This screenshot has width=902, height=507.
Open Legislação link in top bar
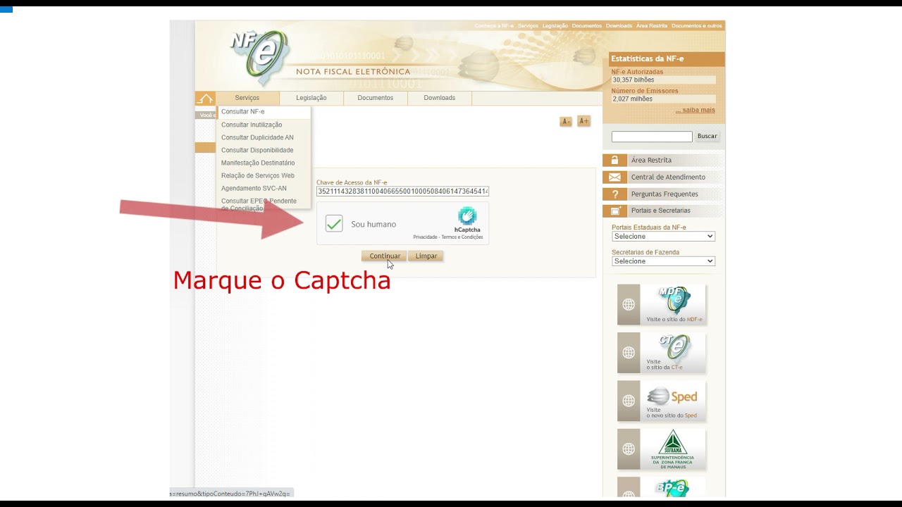(555, 26)
